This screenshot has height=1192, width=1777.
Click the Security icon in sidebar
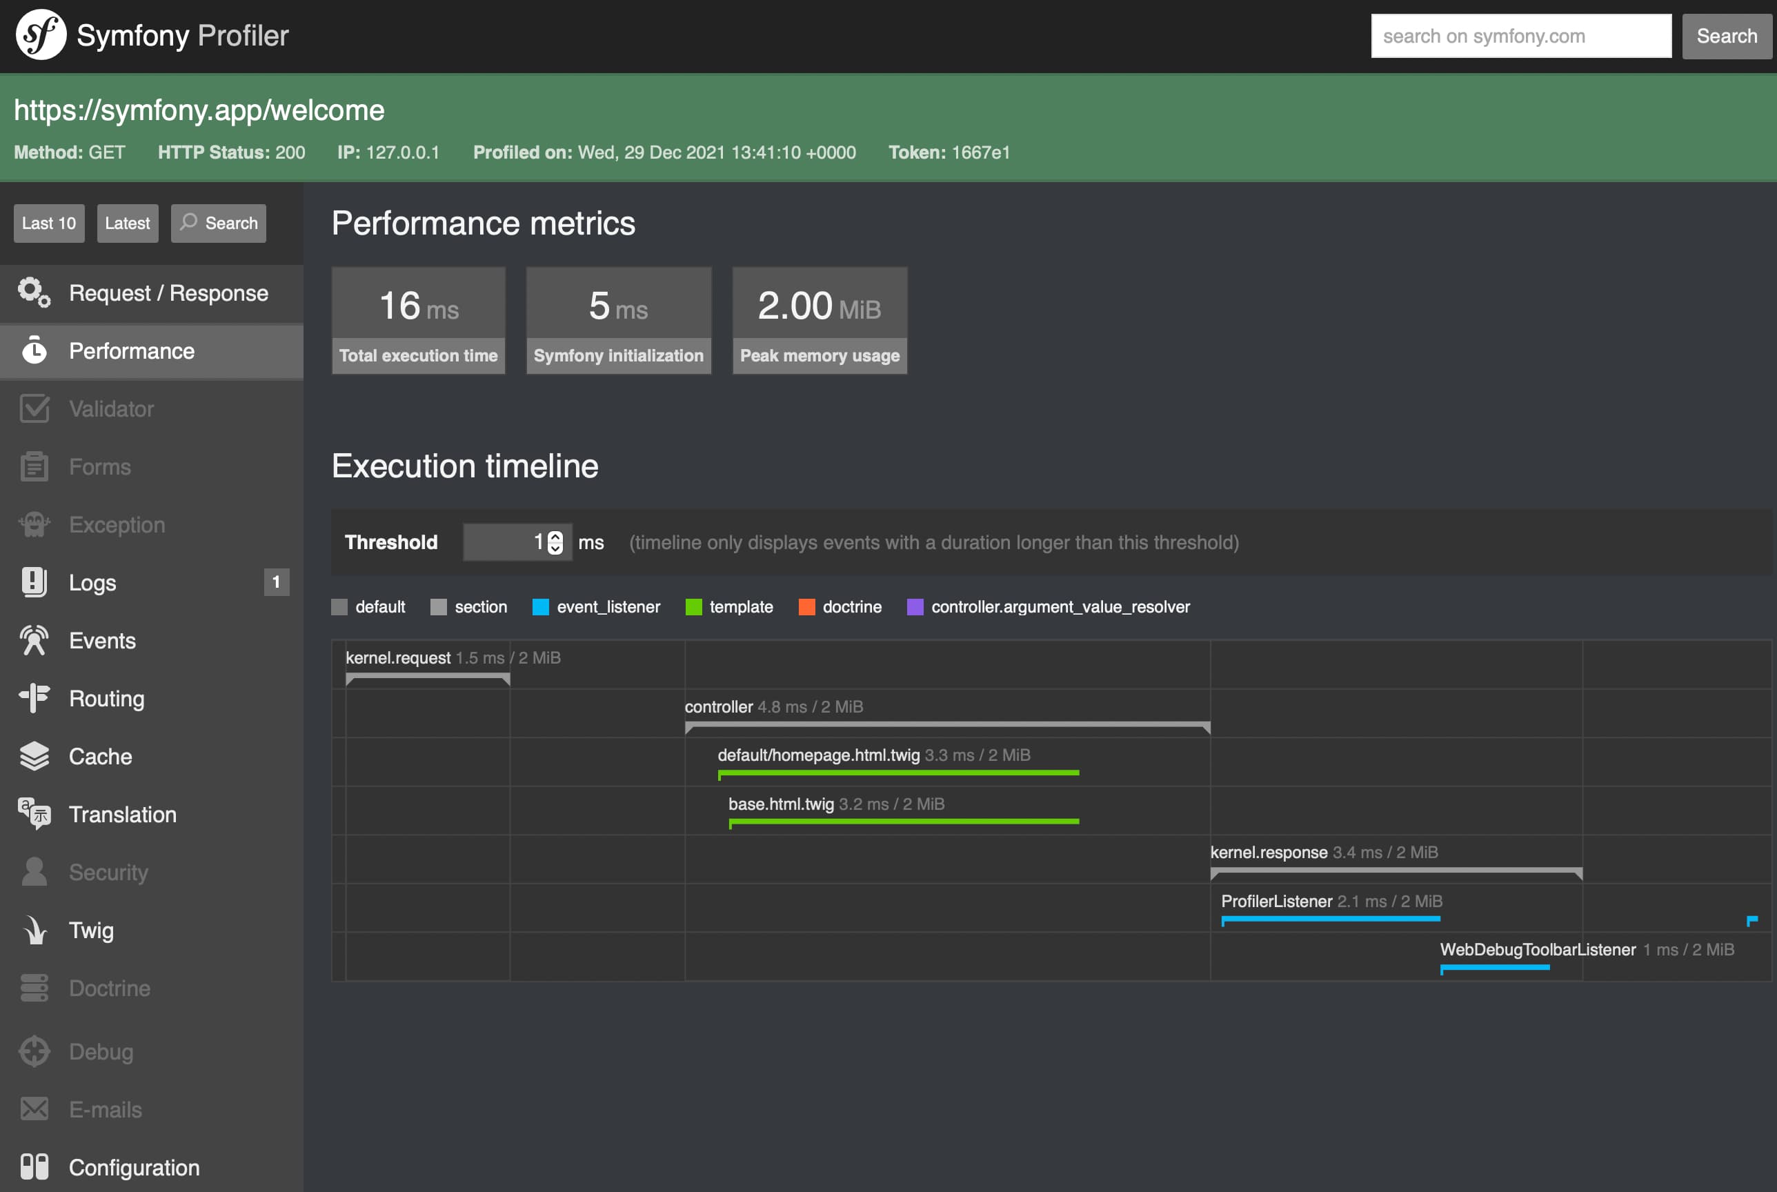(x=34, y=871)
